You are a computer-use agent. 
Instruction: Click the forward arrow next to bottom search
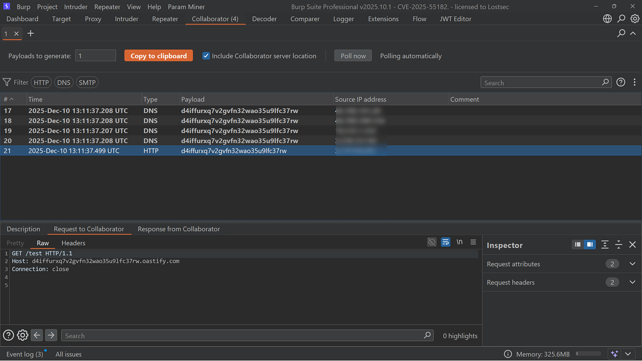tap(51, 335)
